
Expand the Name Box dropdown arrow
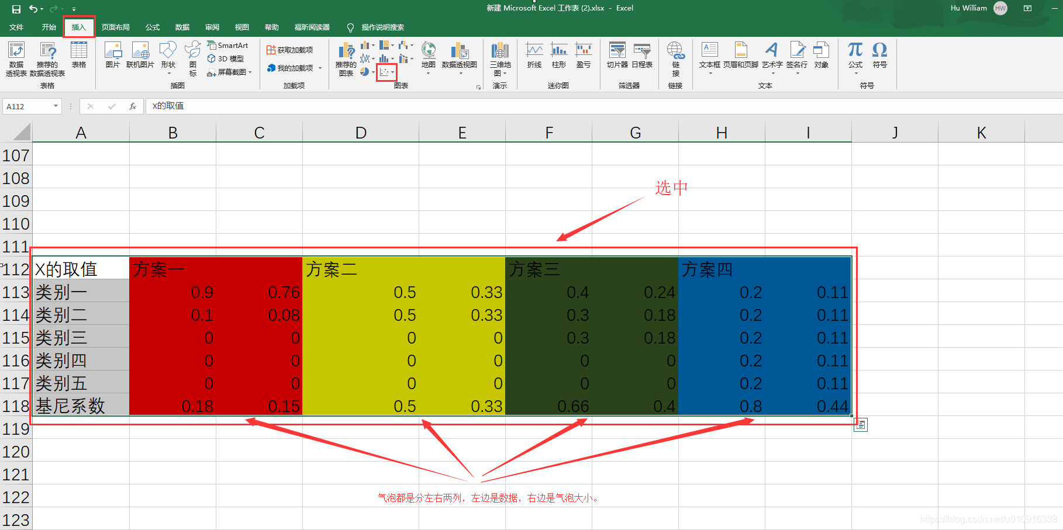pos(56,106)
